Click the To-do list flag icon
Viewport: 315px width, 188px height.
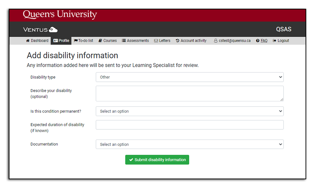[x=76, y=41]
